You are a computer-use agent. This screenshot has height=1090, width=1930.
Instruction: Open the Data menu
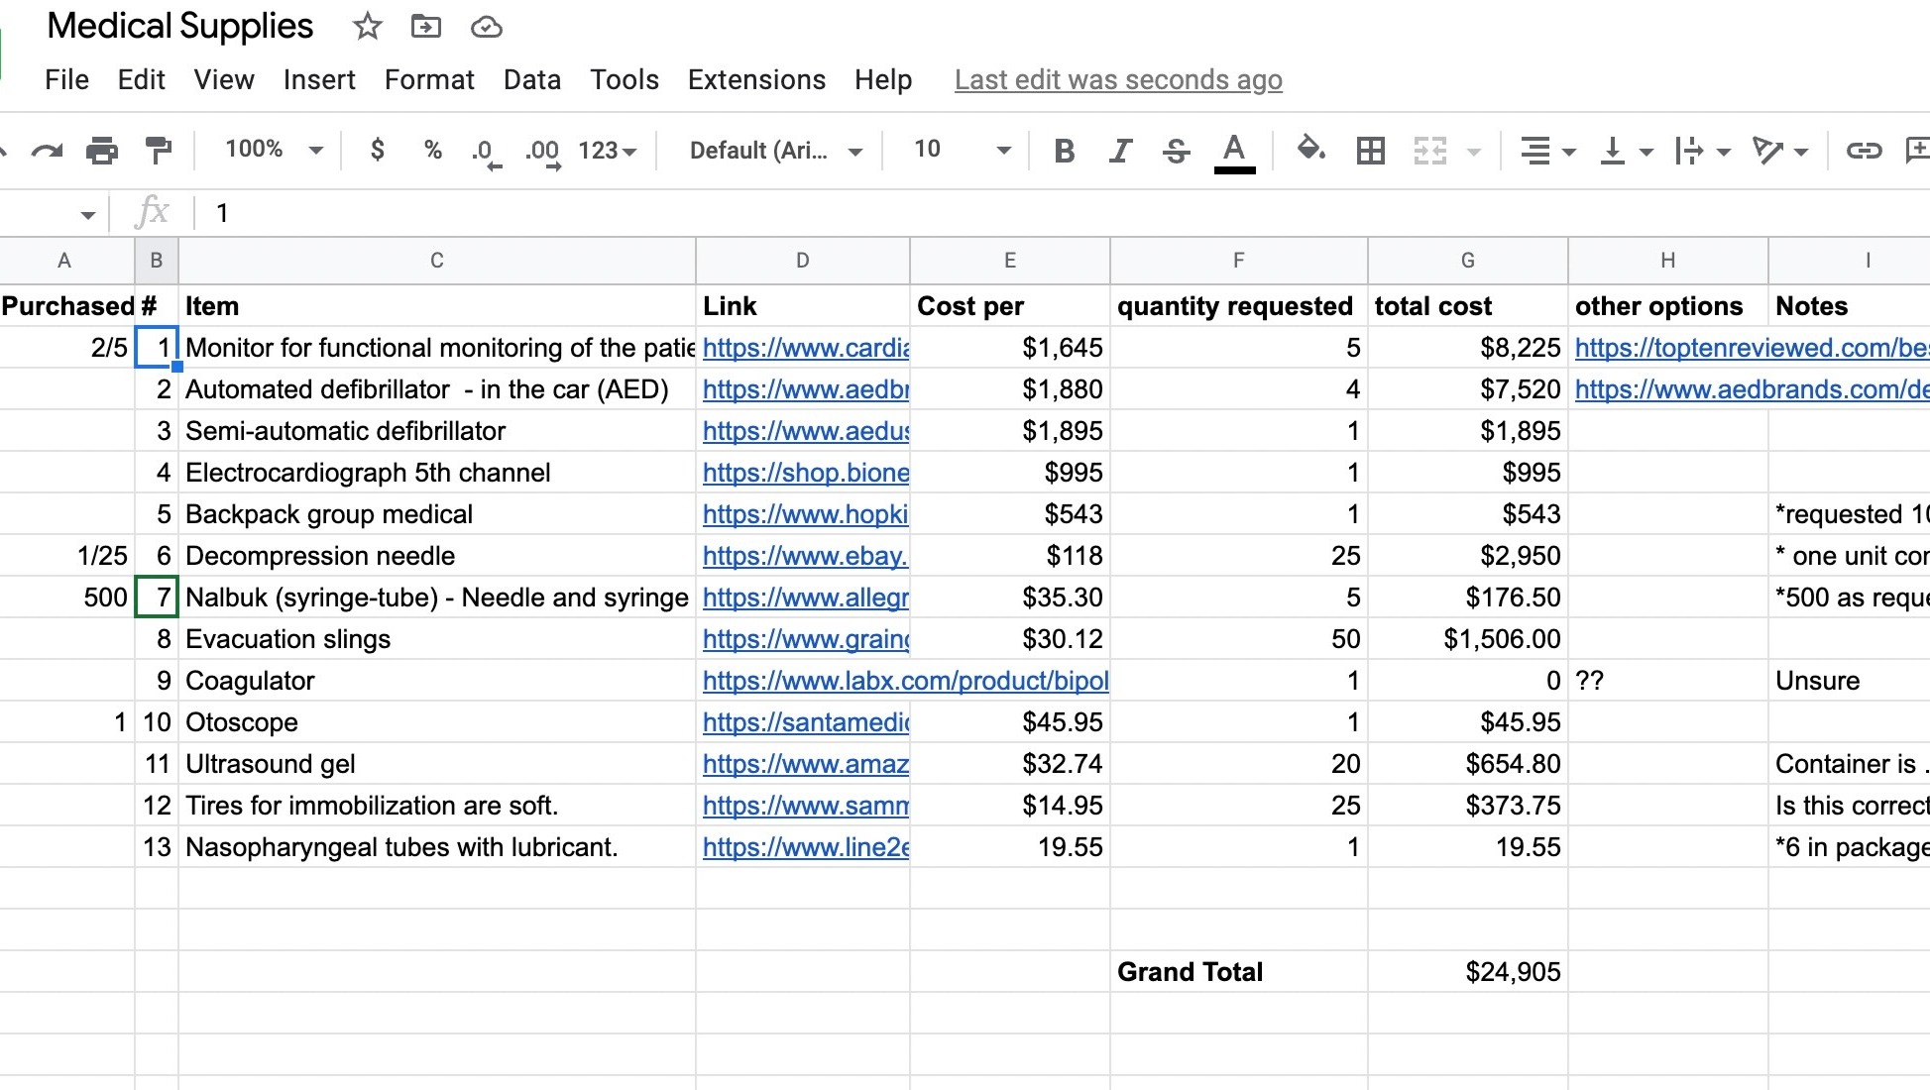(532, 79)
